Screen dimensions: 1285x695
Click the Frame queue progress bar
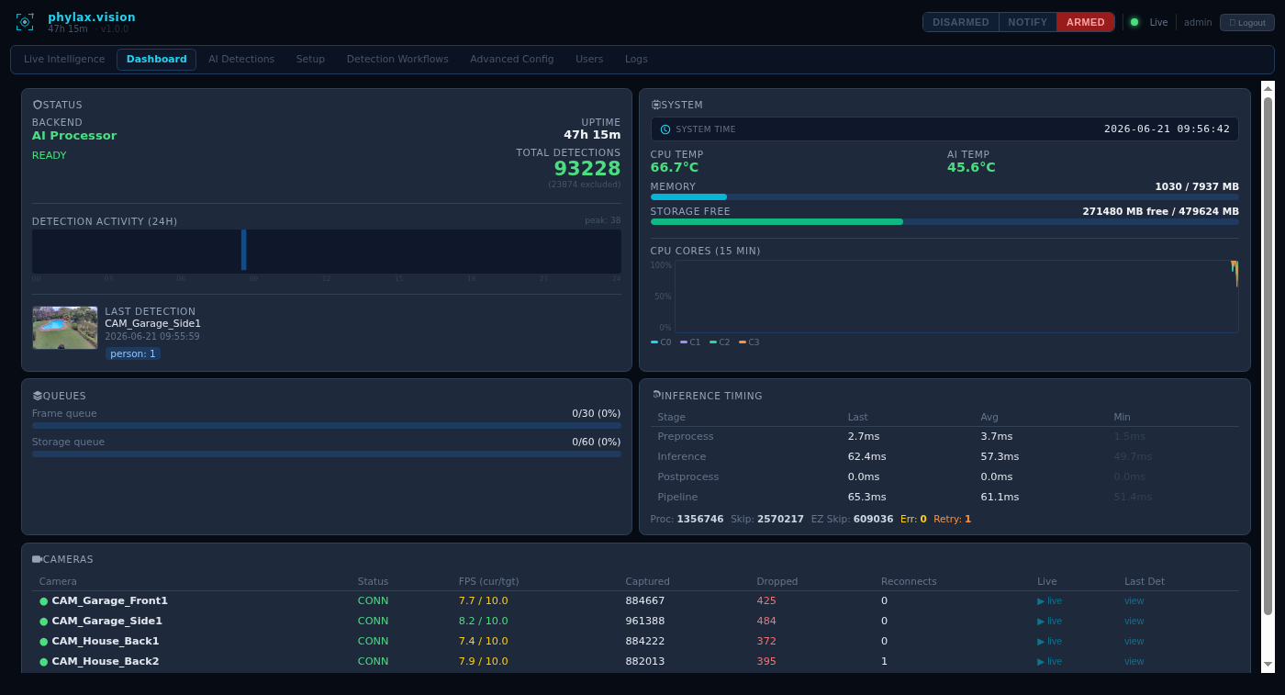[327, 426]
